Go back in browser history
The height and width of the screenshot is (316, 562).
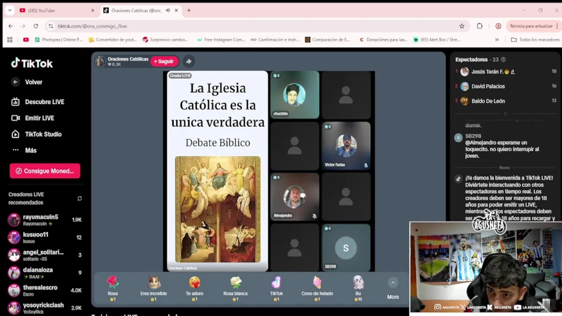pyautogui.click(x=11, y=26)
